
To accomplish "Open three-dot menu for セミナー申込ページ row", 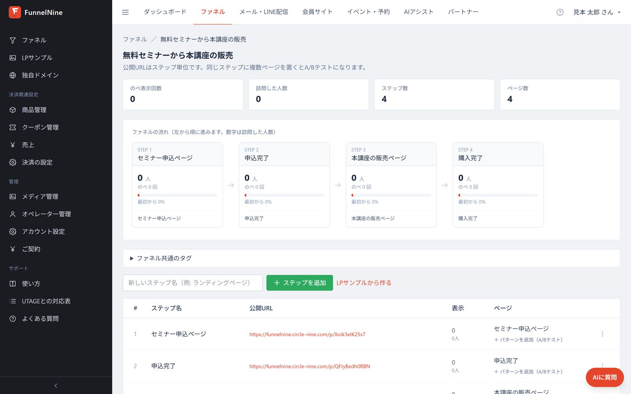I will [x=603, y=334].
